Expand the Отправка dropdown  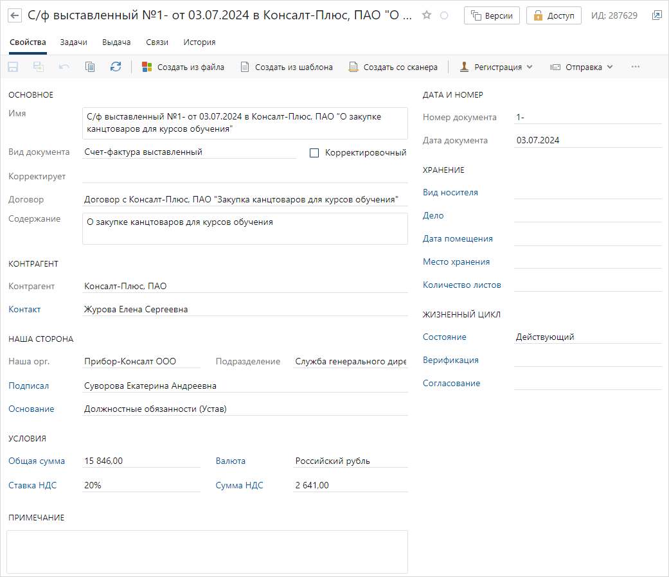[582, 67]
